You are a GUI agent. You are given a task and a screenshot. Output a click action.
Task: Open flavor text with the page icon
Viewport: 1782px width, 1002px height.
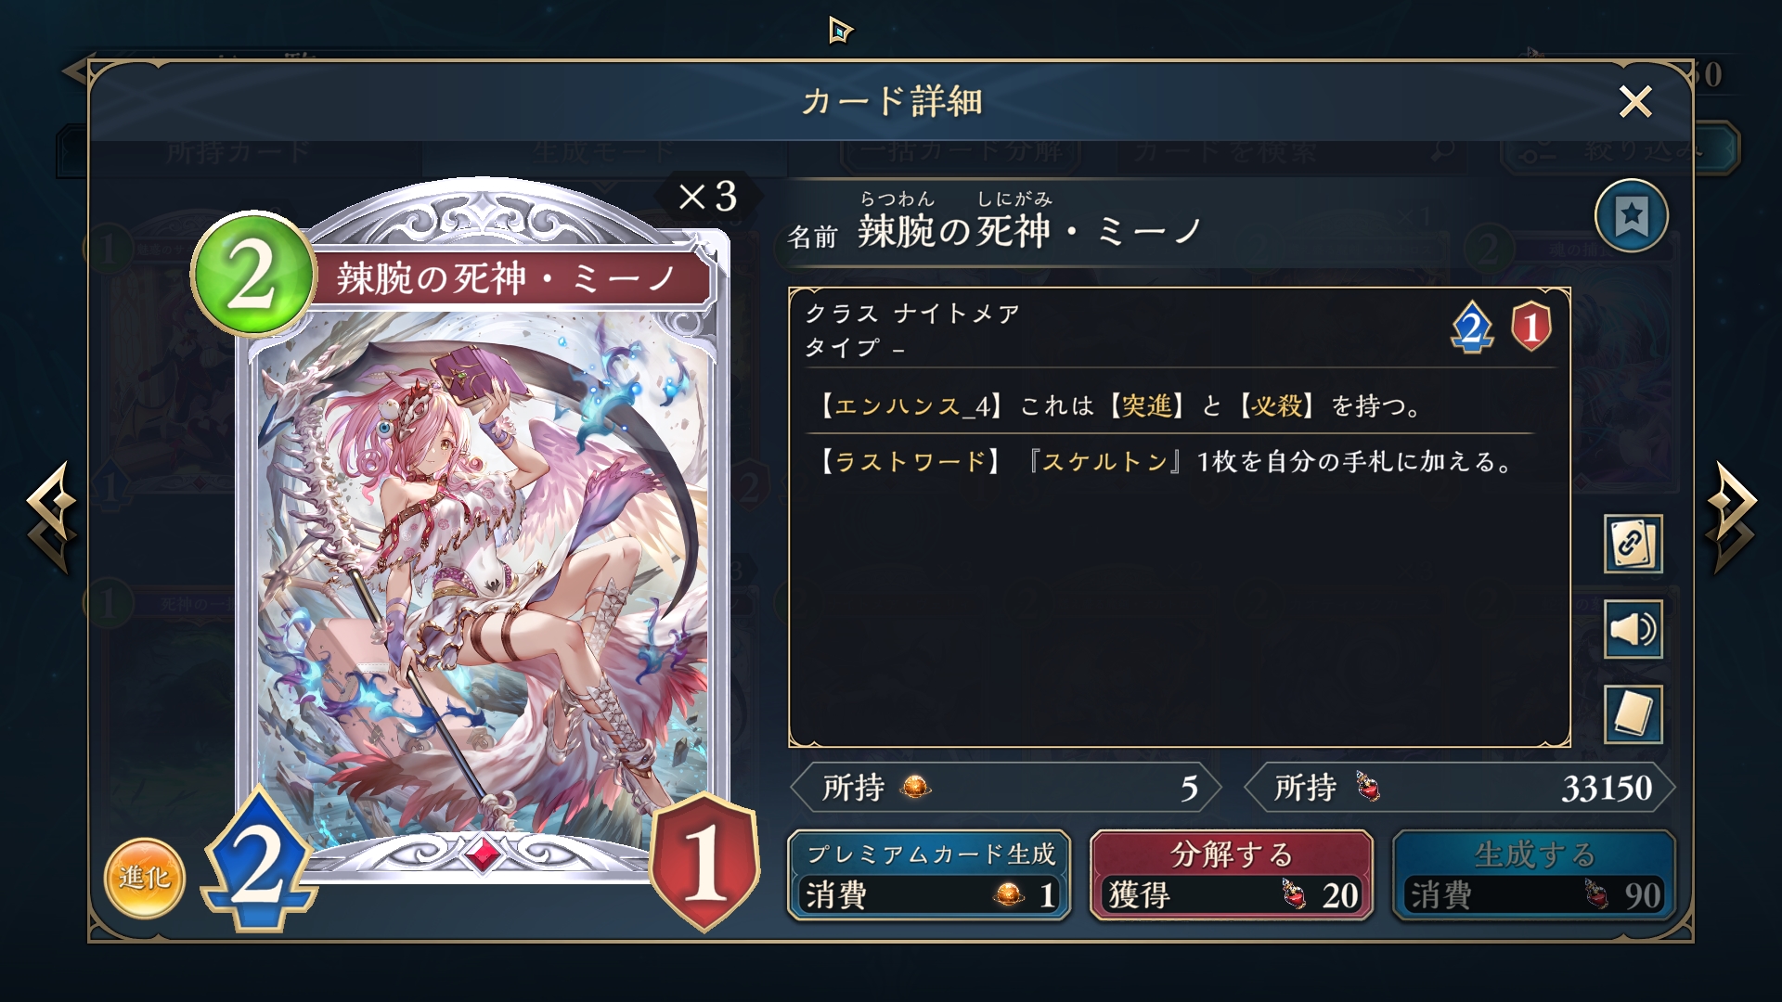tap(1633, 714)
